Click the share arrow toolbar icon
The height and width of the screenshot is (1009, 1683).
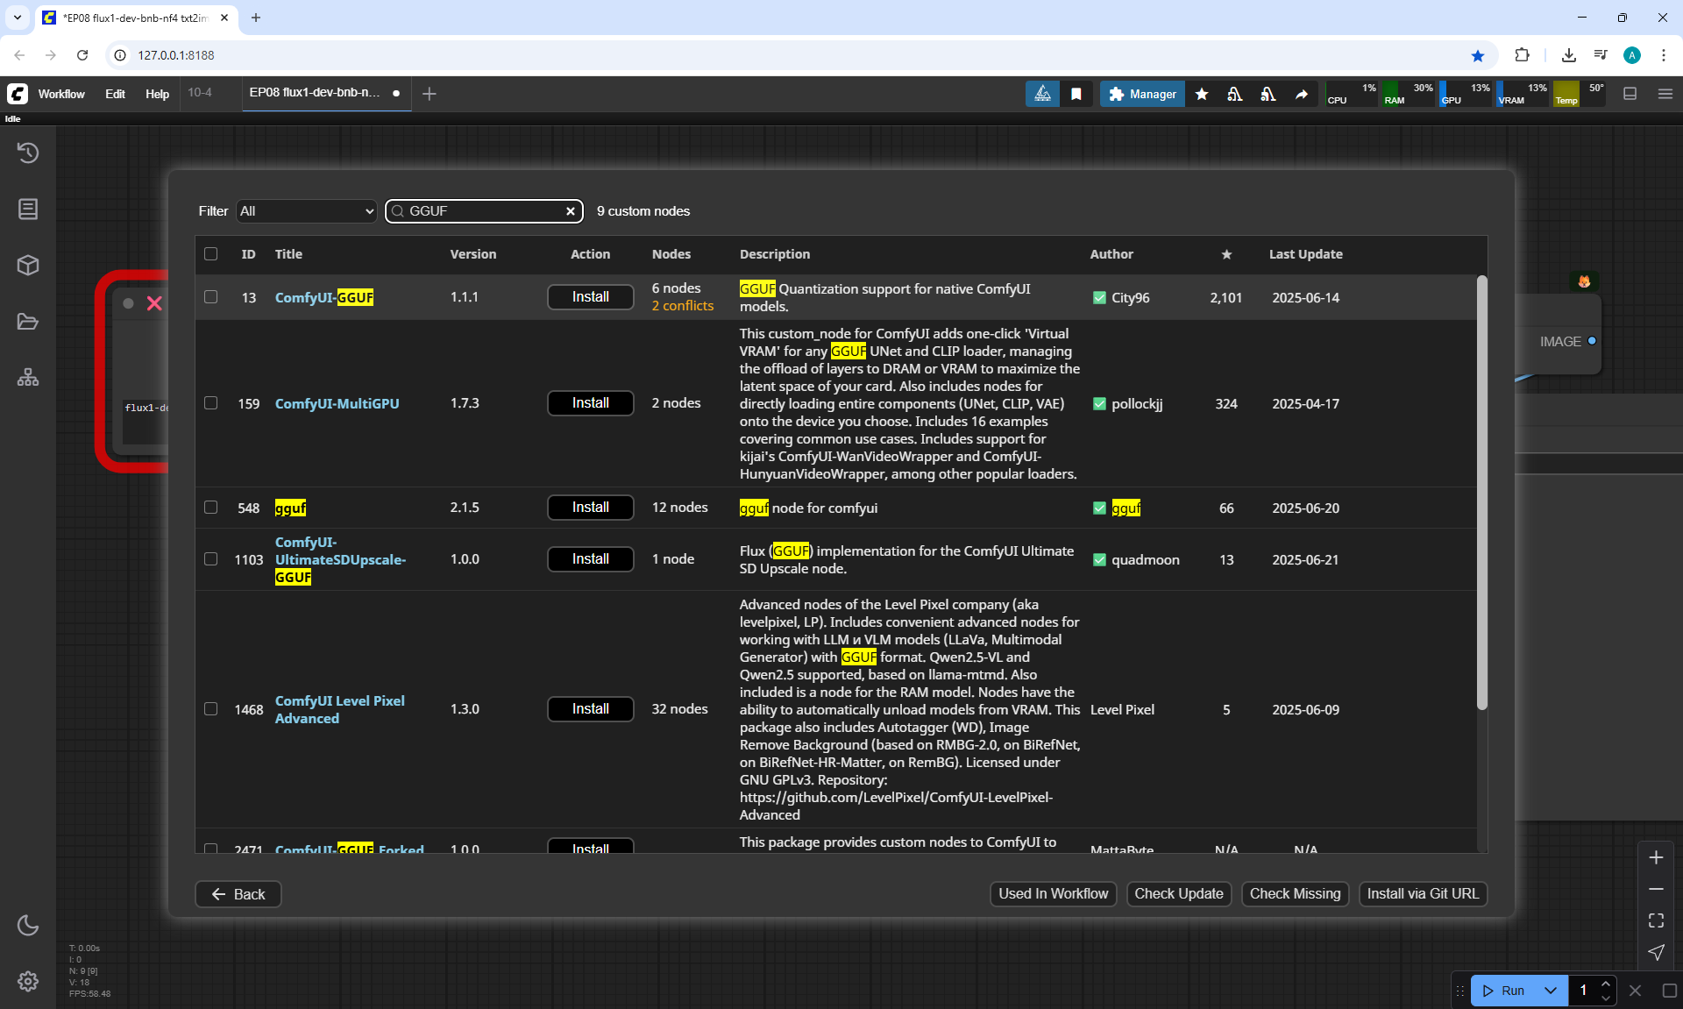1302,94
